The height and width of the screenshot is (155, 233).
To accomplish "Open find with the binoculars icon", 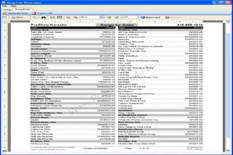I will point(43,17).
